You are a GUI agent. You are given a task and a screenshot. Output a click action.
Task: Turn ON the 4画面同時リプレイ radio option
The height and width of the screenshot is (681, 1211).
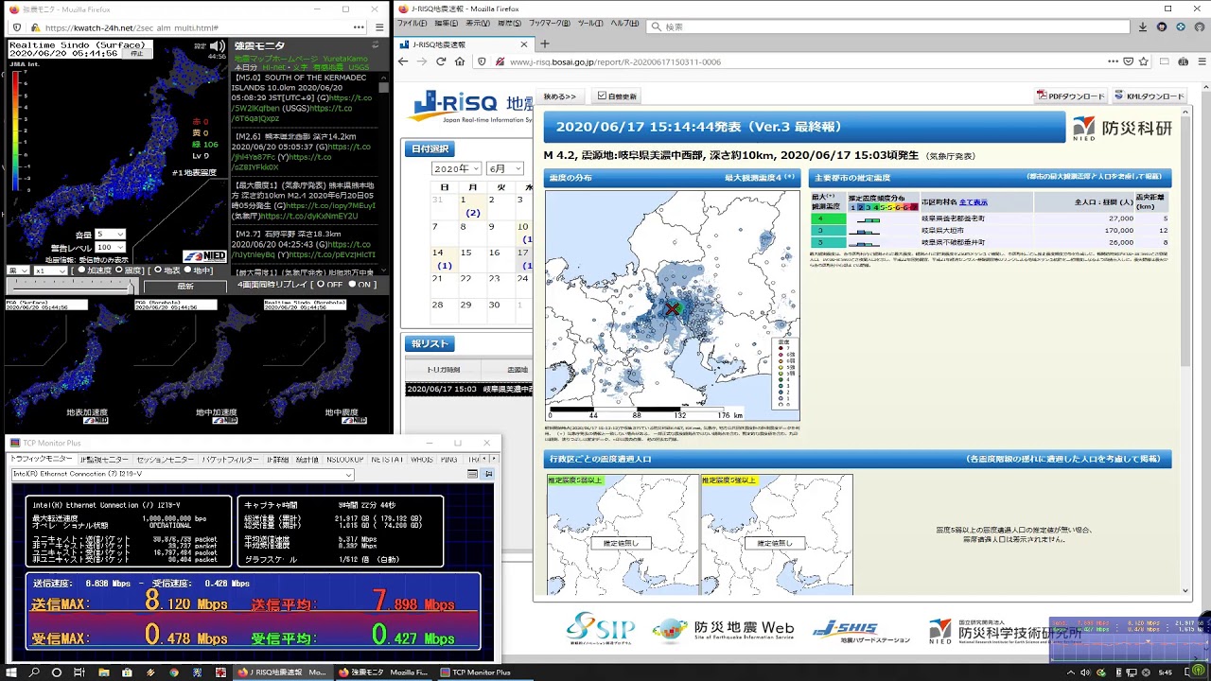click(352, 284)
